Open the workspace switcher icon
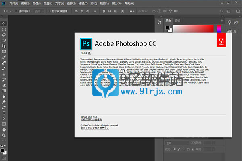 [x=228, y=11]
